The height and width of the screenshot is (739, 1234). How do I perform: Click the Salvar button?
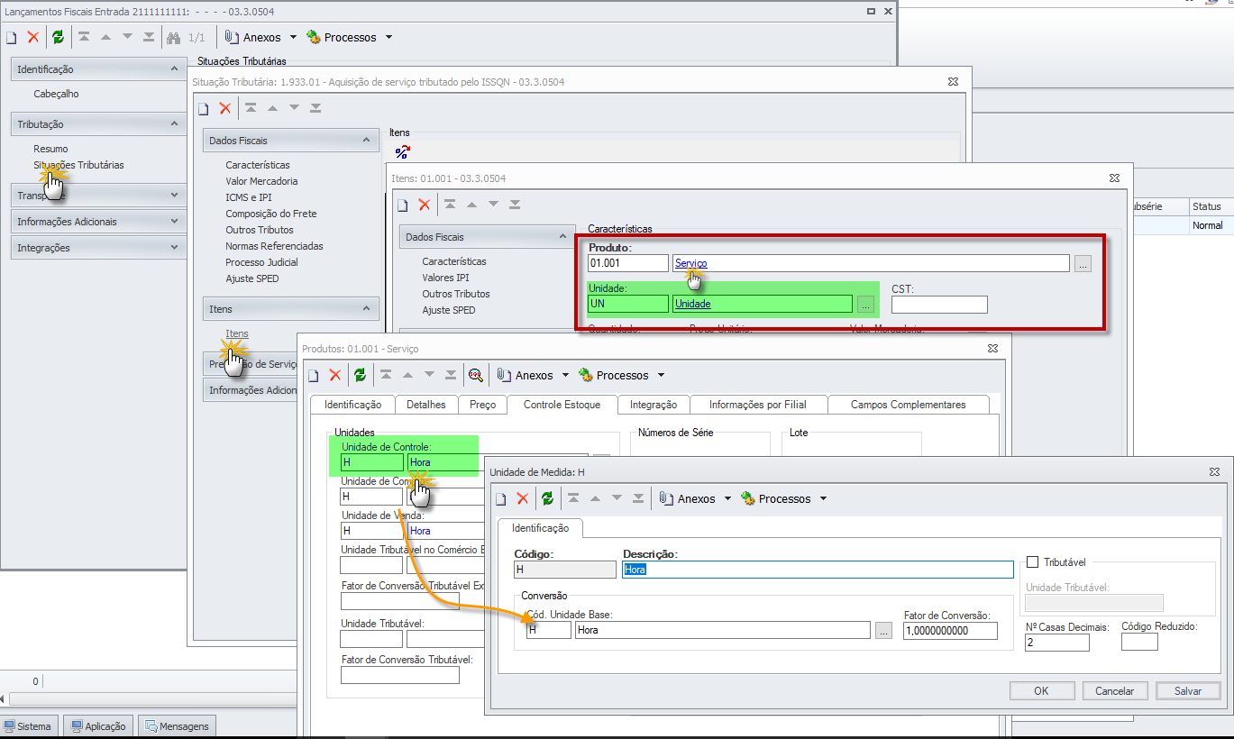pos(1188,691)
